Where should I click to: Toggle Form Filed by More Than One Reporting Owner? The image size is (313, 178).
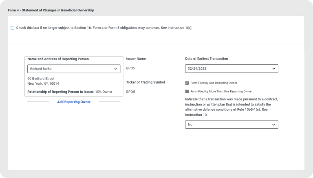tap(187, 91)
